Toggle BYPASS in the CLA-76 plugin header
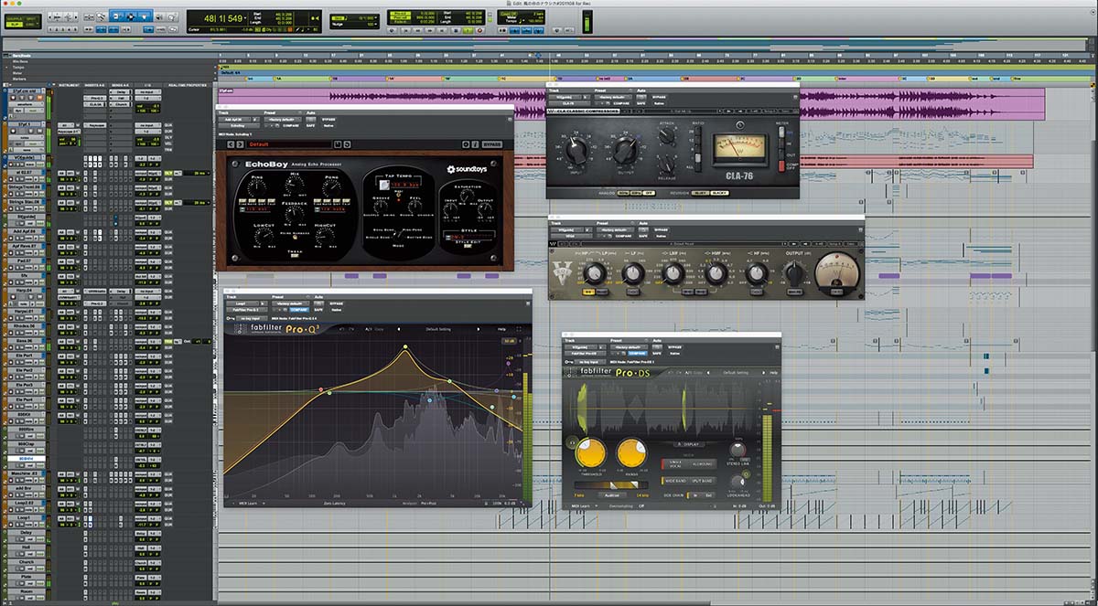Image resolution: width=1098 pixels, height=606 pixels. click(659, 97)
